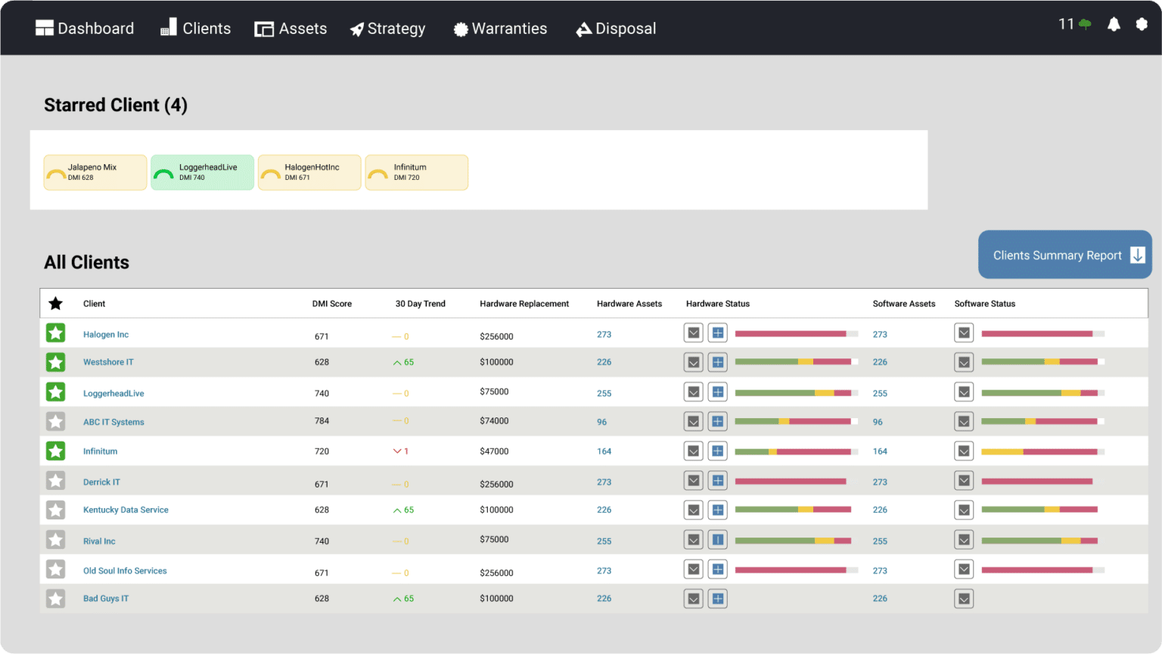Click the plus icon in Infinitum row

click(x=718, y=451)
